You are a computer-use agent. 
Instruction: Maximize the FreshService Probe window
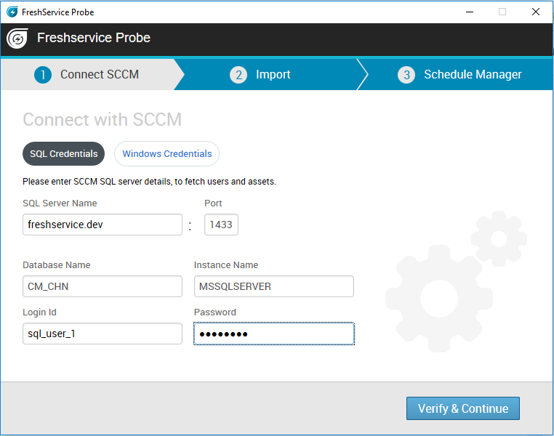point(502,12)
